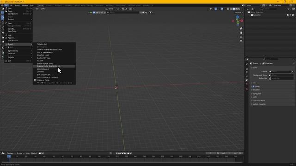Choose Wavefront (.obj) import option
296x166 pixels.
pyautogui.click(x=55, y=55)
